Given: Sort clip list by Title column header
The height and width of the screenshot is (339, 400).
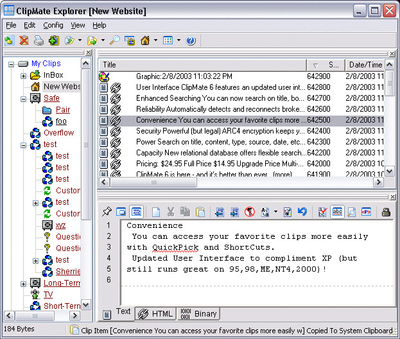Looking at the screenshot, I should pos(202,65).
